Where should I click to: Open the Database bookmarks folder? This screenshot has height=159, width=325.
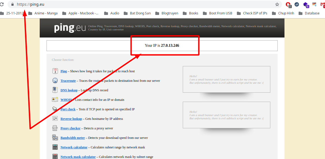click(309, 13)
